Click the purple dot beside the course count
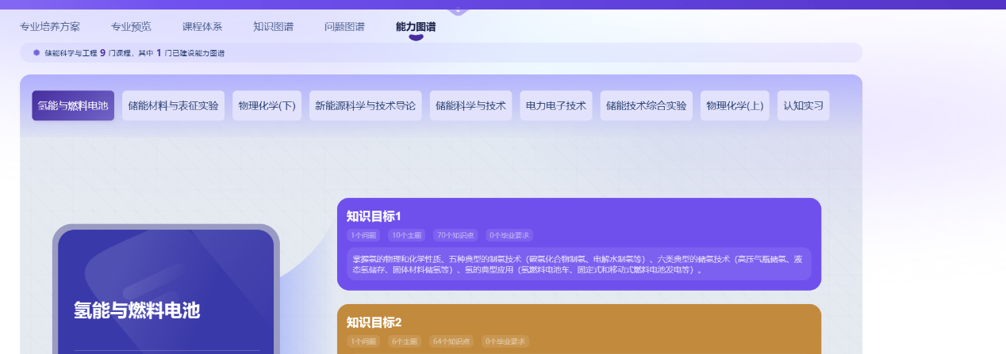The image size is (1006, 354). (36, 53)
